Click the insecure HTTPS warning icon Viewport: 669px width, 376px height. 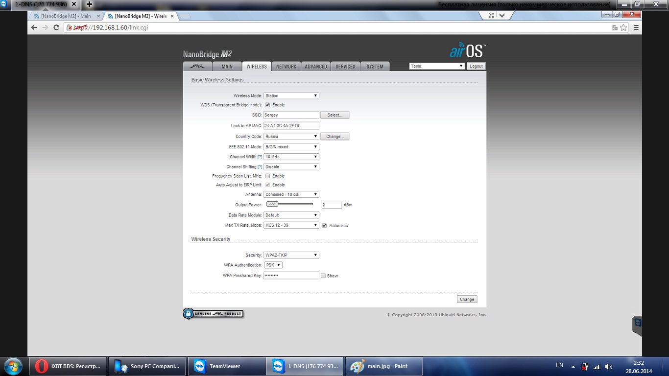(70, 27)
